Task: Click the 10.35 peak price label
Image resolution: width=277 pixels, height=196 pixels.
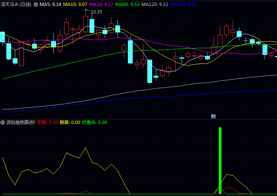Action: pos(96,12)
